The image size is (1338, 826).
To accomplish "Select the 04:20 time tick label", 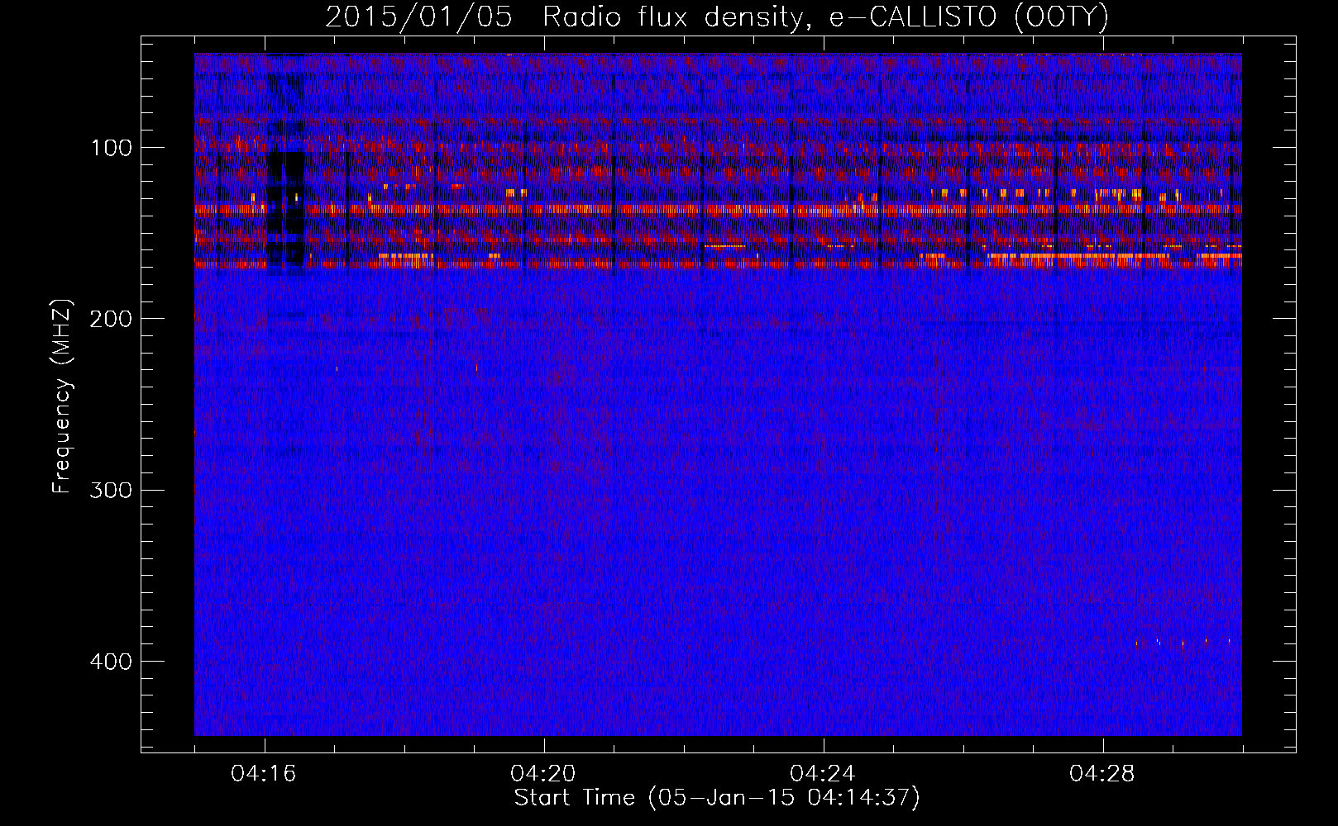I will click(x=543, y=774).
